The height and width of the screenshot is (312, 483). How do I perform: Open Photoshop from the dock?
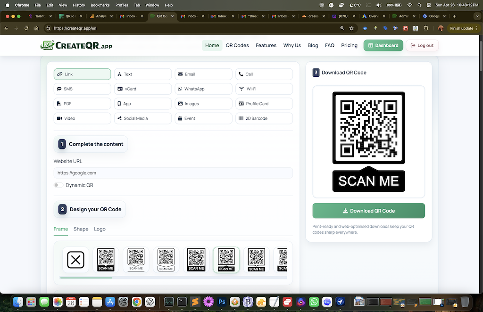click(222, 302)
